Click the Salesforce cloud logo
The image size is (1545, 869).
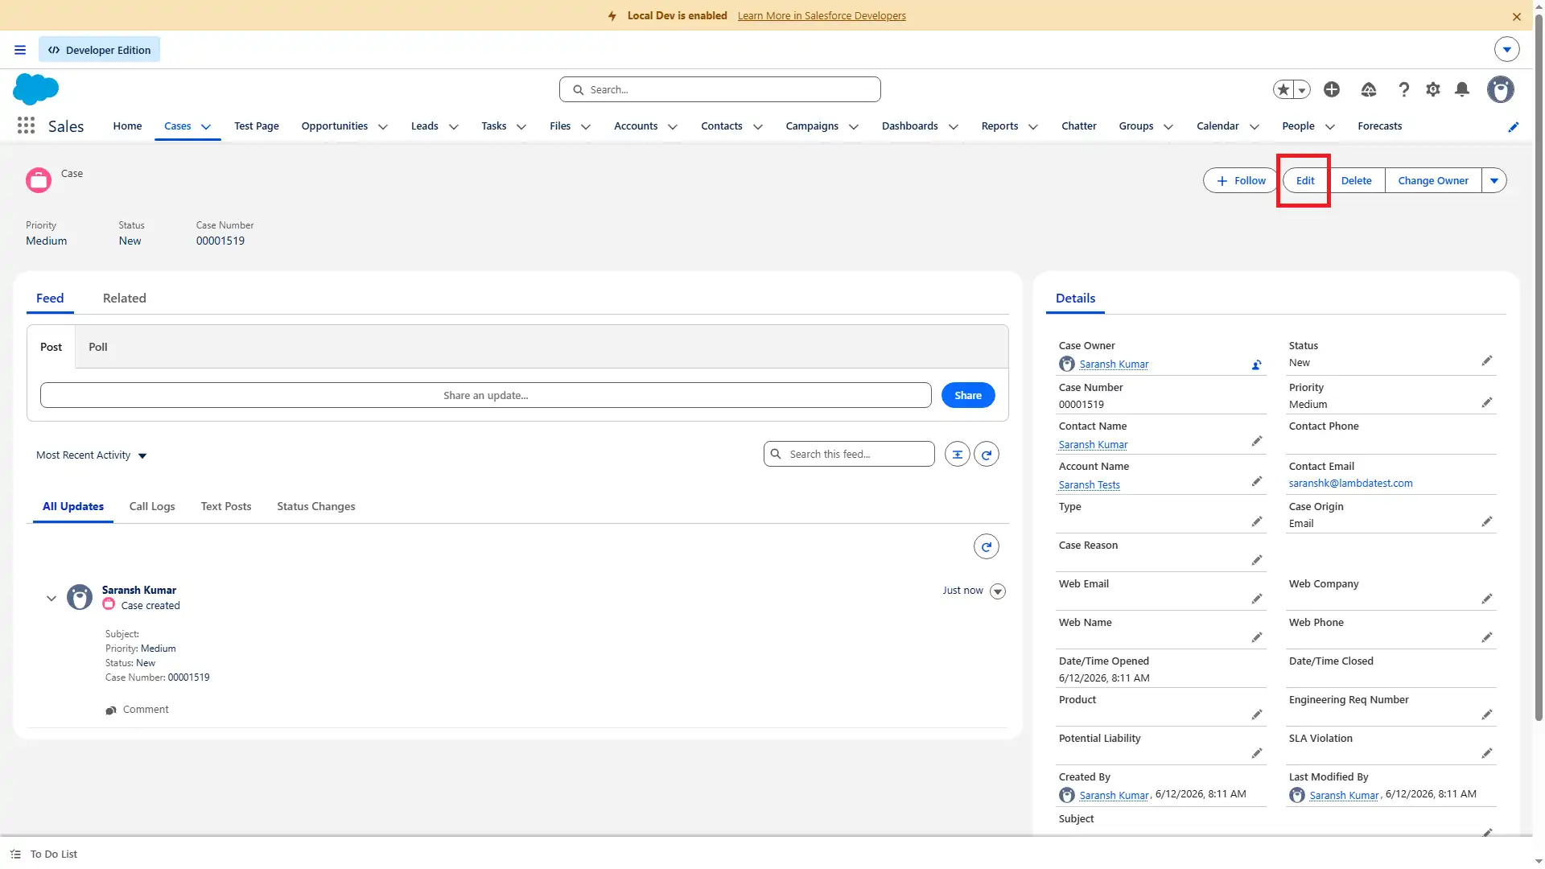(x=36, y=89)
